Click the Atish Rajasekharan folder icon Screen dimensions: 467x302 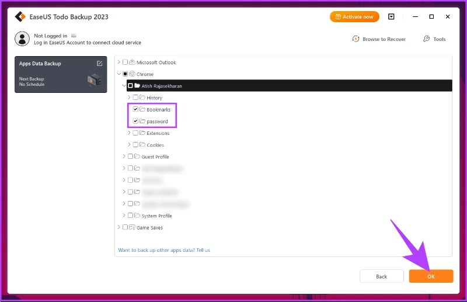(x=137, y=85)
